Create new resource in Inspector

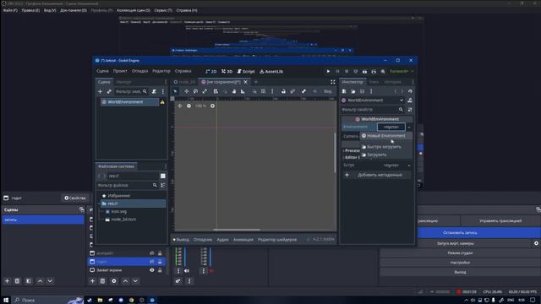pyautogui.click(x=344, y=91)
